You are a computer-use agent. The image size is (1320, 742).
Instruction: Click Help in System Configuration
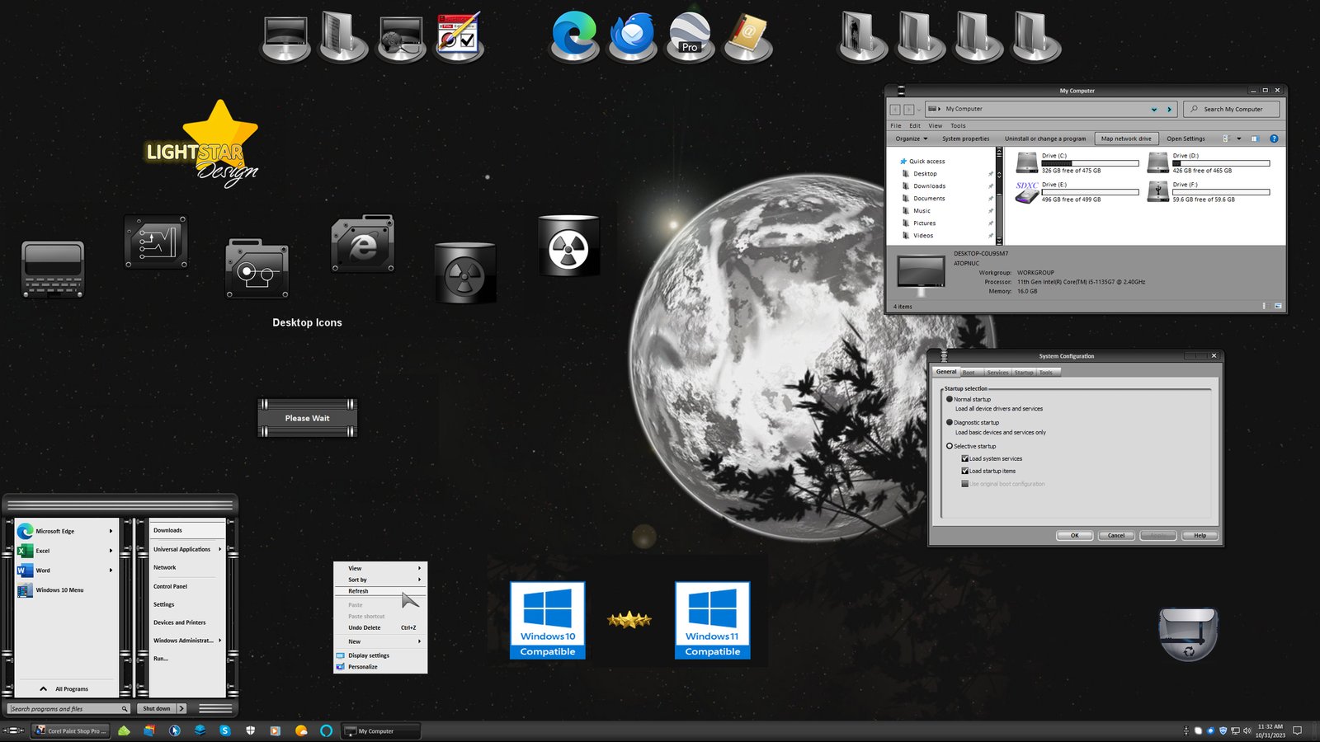coord(1200,535)
